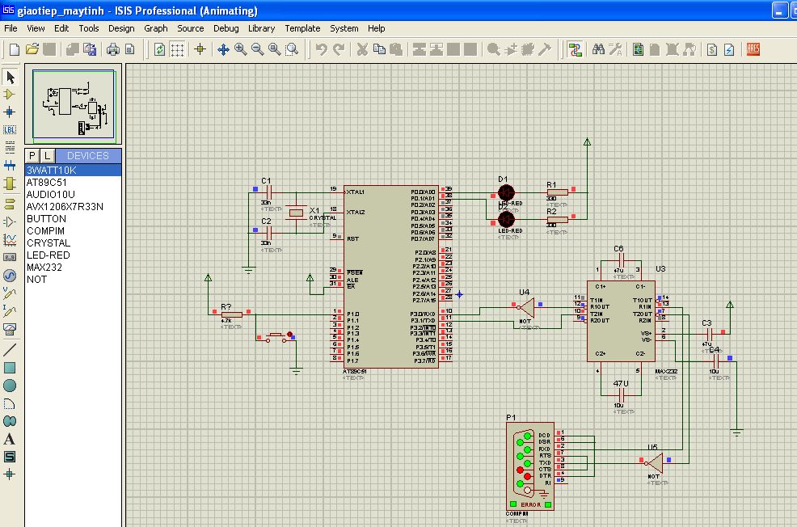Select MAX232 in the devices list
The width and height of the screenshot is (797, 527).
coord(44,268)
